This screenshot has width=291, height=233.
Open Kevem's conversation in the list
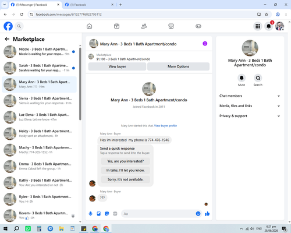click(40, 216)
